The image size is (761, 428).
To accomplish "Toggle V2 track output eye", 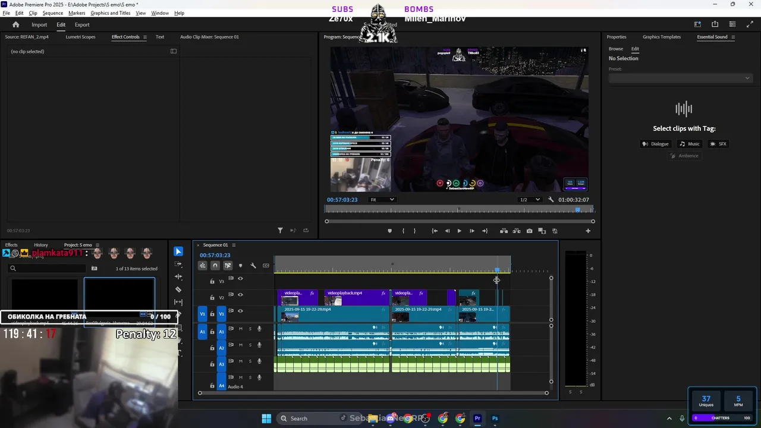I will [240, 294].
